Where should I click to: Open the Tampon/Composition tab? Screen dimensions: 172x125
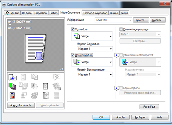(x=95, y=13)
